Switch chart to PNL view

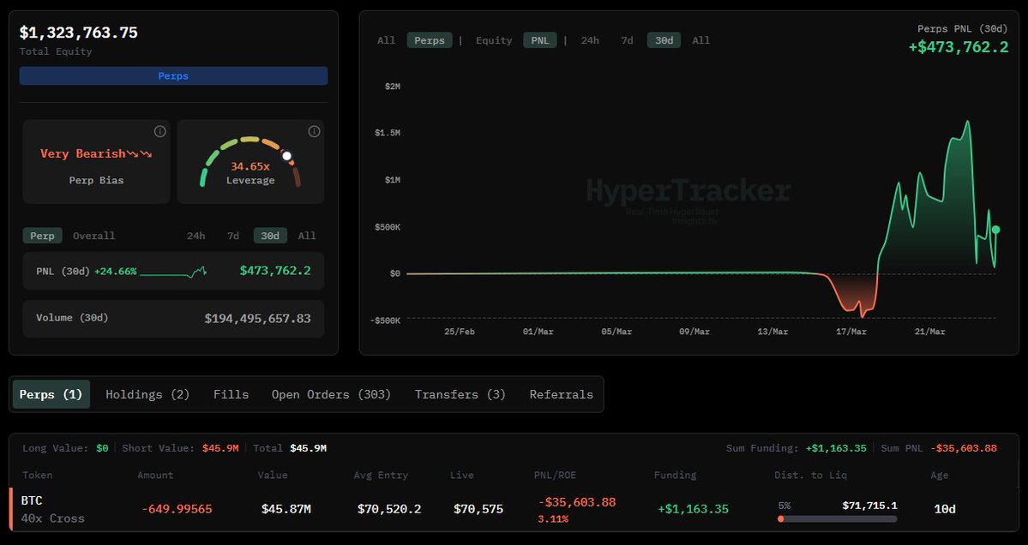coord(540,40)
